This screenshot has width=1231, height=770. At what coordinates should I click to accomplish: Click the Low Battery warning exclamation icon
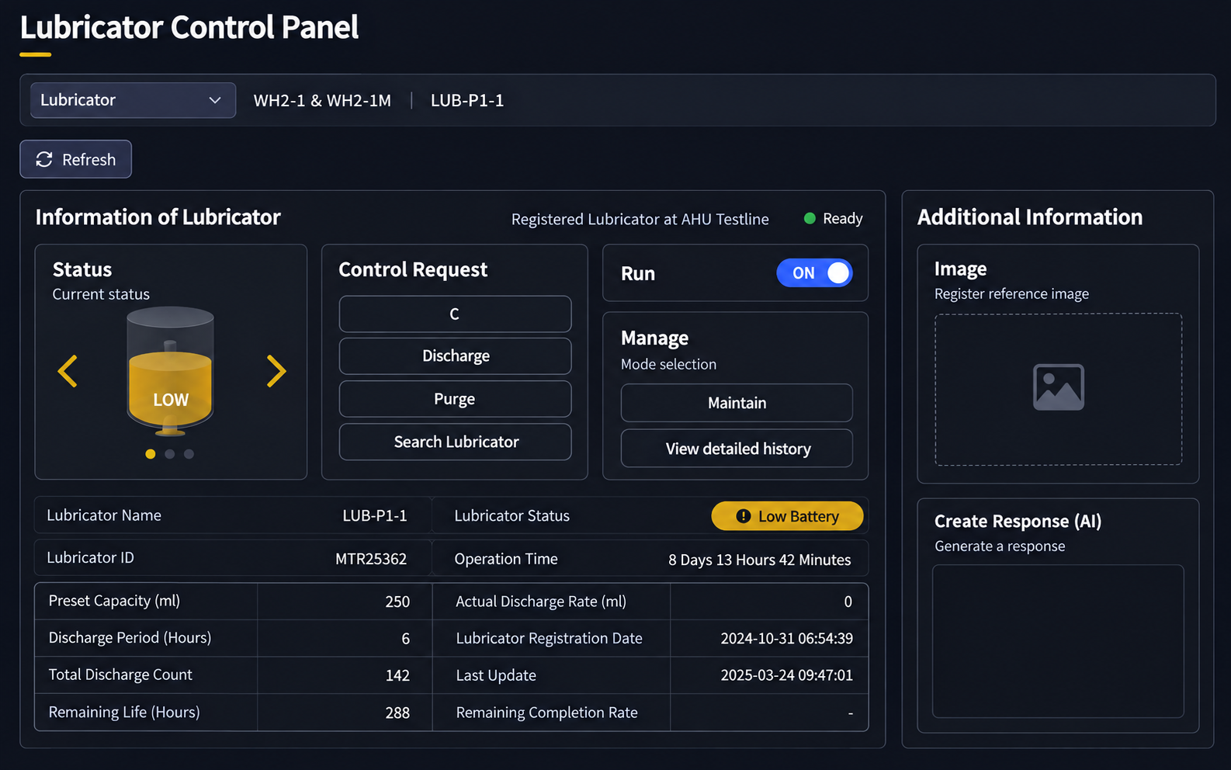743,516
